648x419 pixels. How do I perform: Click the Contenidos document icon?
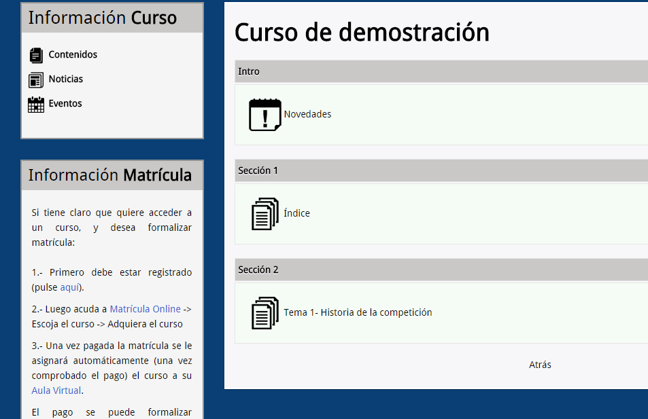[36, 55]
